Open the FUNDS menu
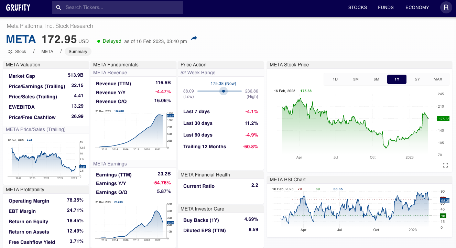 386,7
